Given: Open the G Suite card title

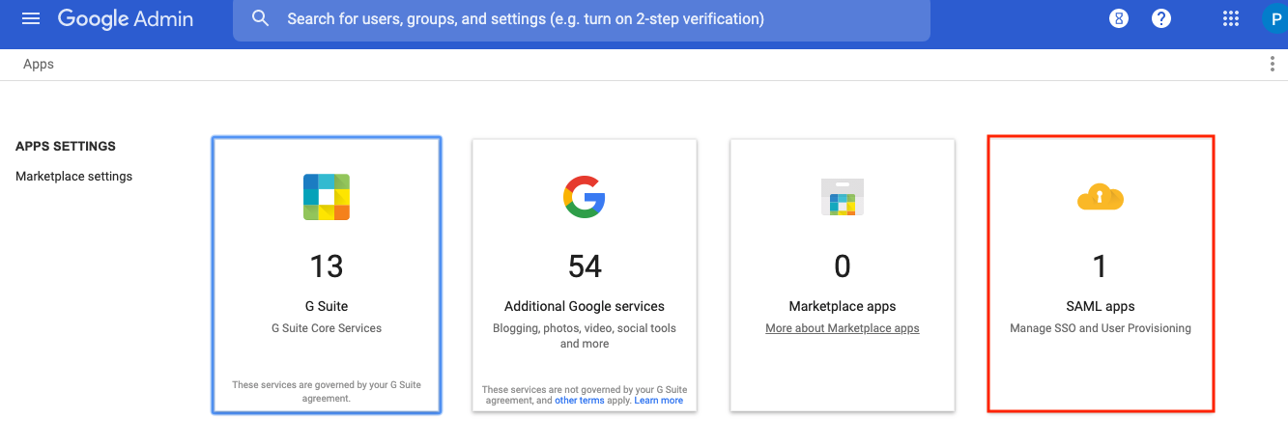Looking at the screenshot, I should 327,306.
